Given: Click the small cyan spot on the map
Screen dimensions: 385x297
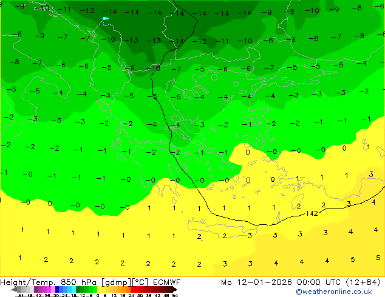Looking at the screenshot, I should click(x=106, y=18).
